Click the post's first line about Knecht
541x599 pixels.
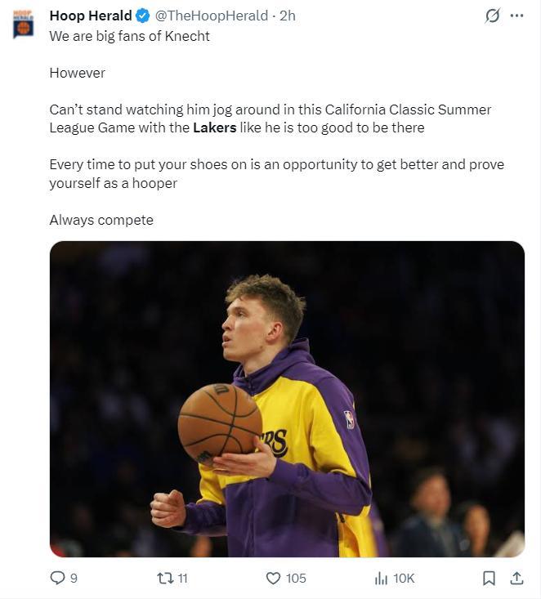point(129,36)
